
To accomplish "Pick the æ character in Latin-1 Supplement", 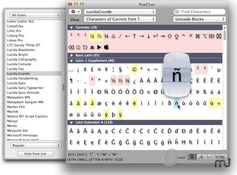I will tap(99, 103).
